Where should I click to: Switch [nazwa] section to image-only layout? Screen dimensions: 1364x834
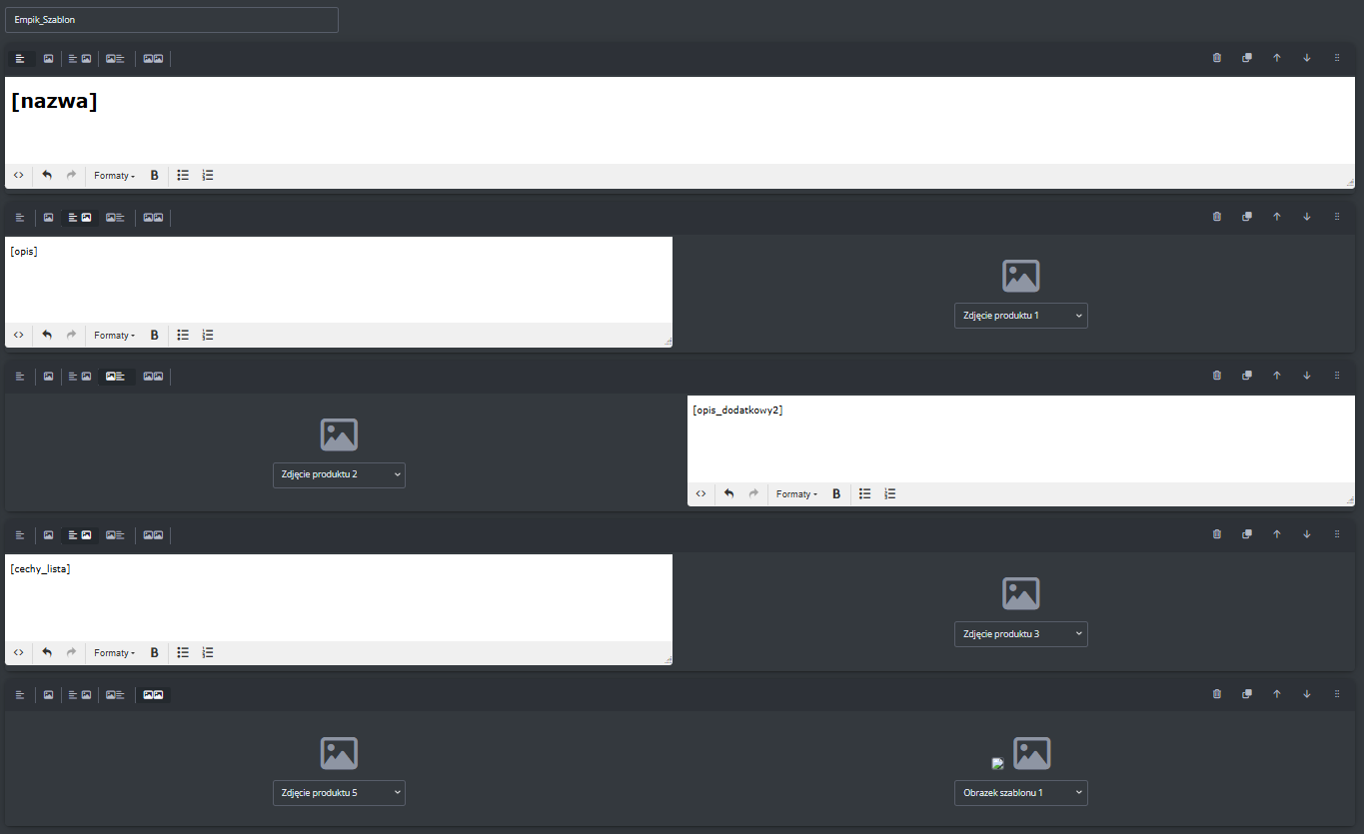coord(48,58)
